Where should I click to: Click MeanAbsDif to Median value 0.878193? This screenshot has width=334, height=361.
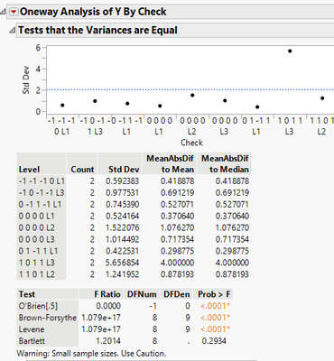pyautogui.click(x=232, y=274)
